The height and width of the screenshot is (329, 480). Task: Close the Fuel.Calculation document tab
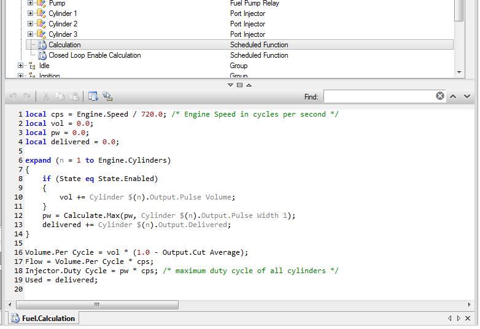pos(468,319)
